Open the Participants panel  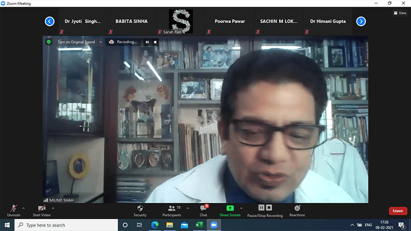coord(171,208)
